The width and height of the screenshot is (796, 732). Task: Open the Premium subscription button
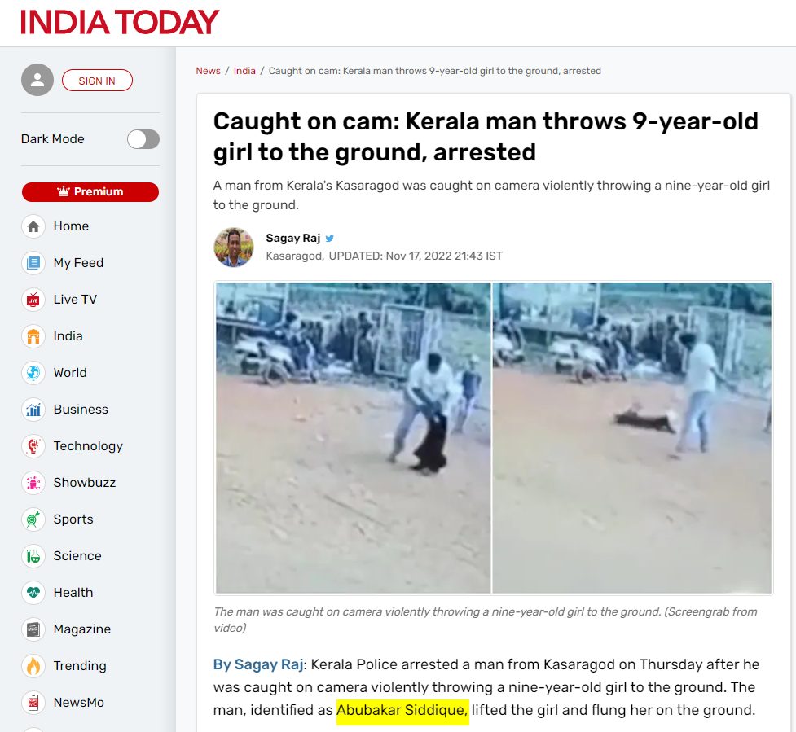click(x=90, y=191)
